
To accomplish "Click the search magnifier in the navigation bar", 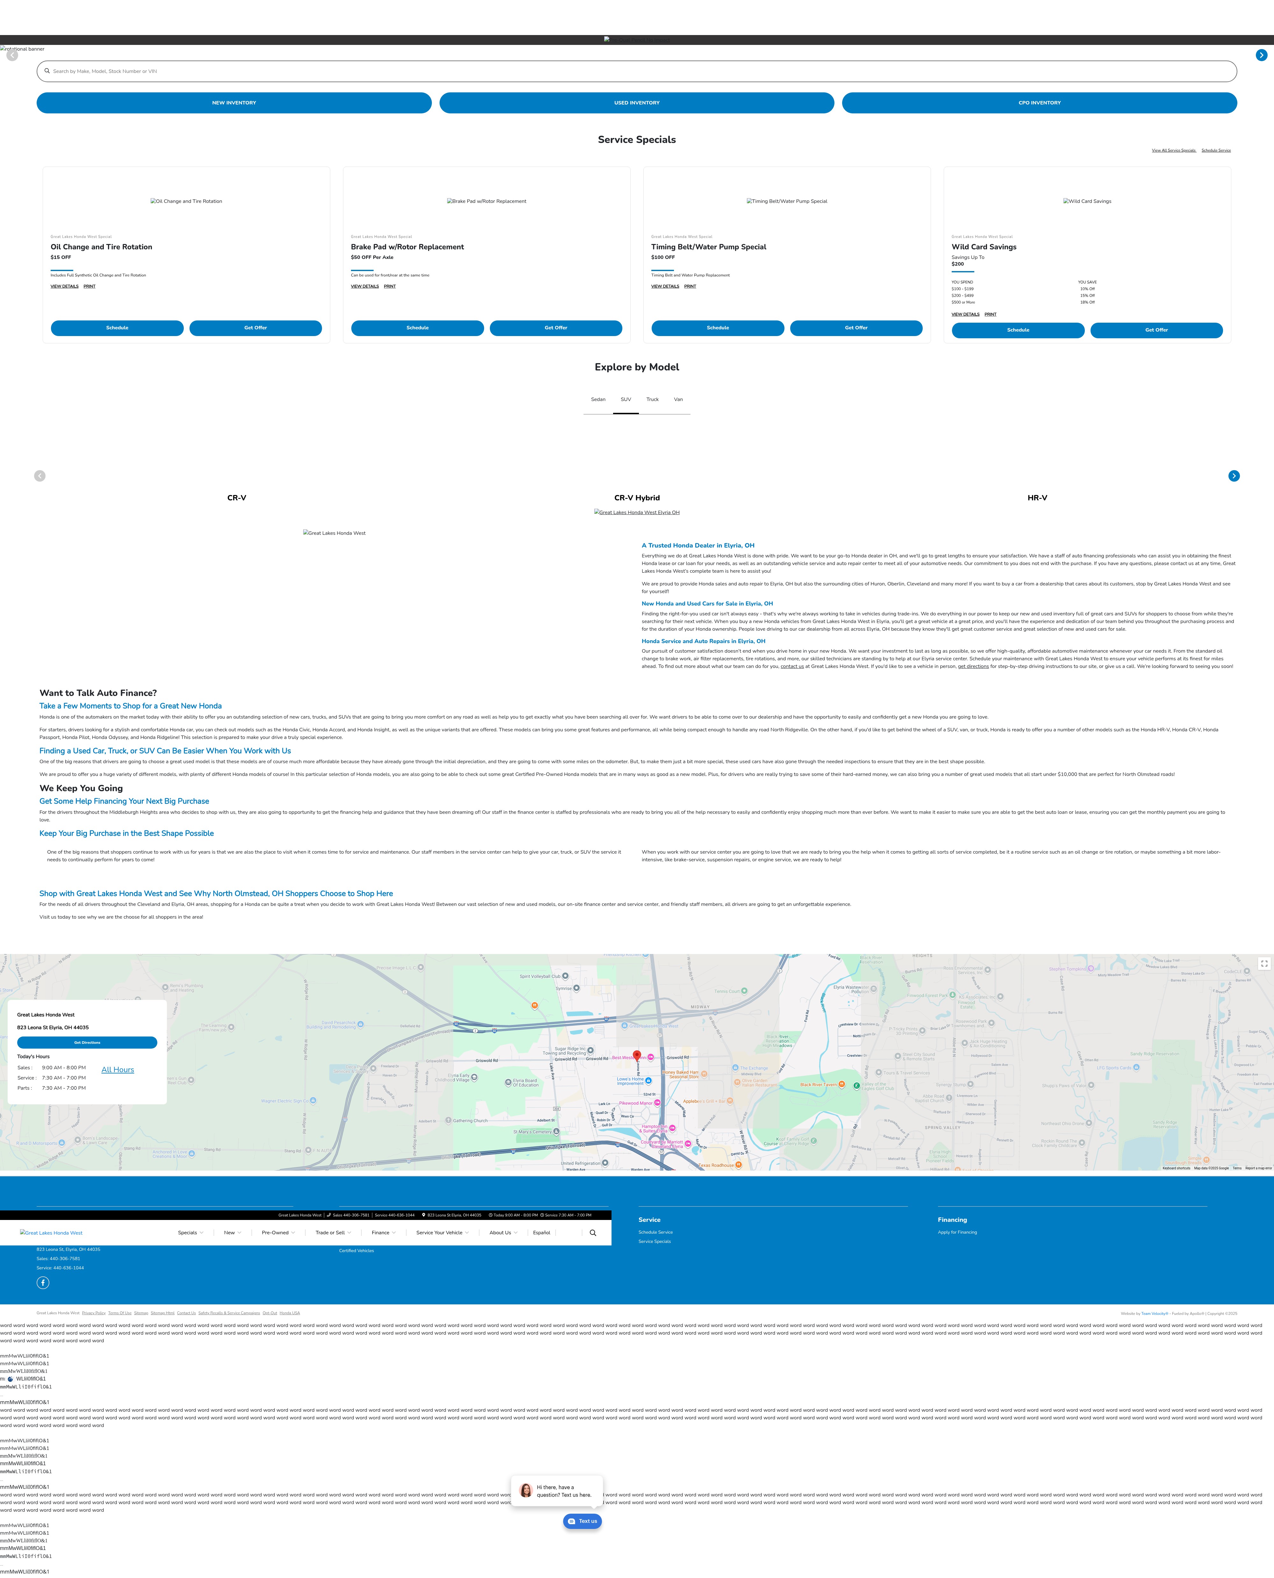I will click(593, 1233).
